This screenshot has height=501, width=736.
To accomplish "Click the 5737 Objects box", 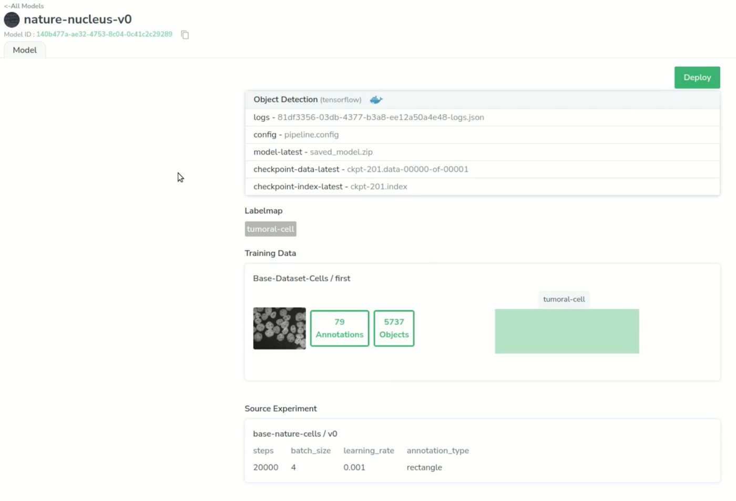I will pos(394,328).
